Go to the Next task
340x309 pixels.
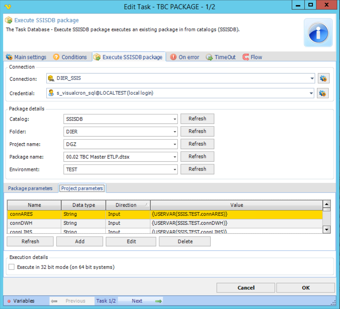point(140,301)
